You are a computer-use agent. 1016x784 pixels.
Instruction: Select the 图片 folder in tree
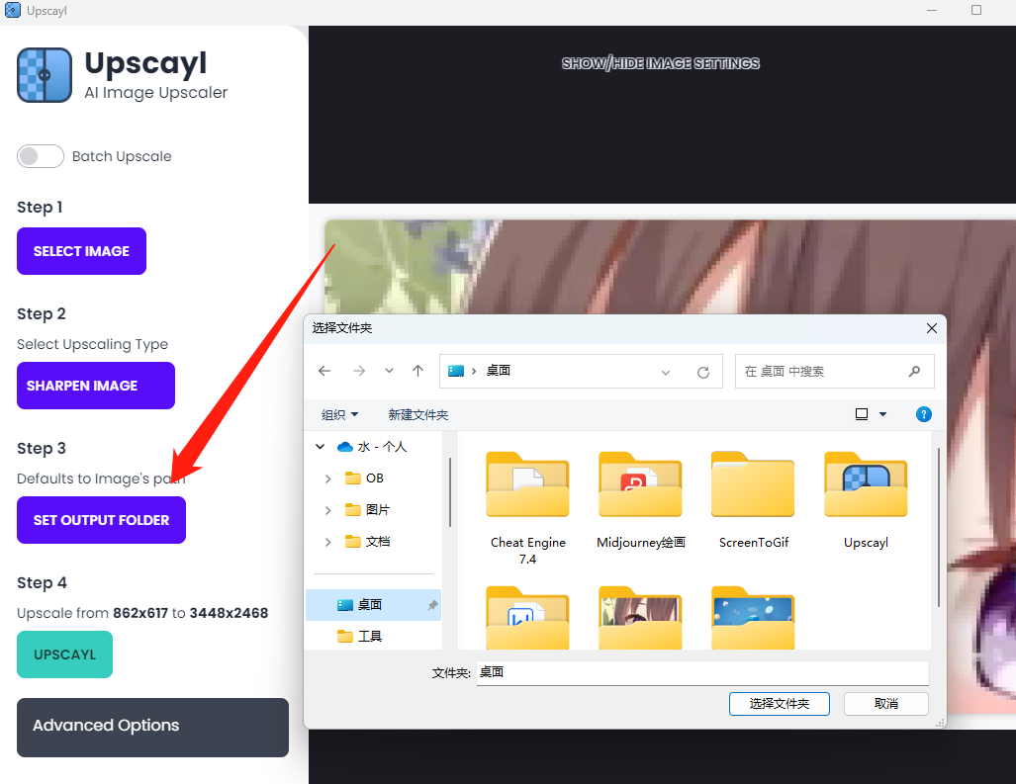coord(378,510)
